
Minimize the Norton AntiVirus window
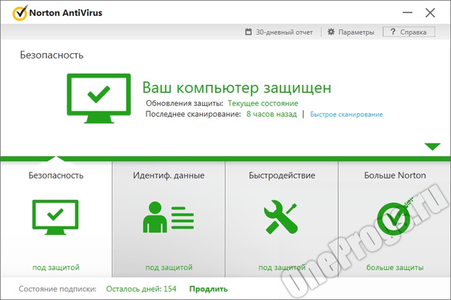tap(407, 13)
